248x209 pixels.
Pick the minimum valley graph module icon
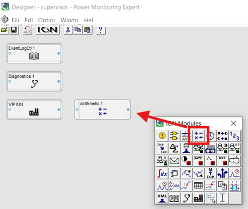pyautogui.click(x=198, y=173)
